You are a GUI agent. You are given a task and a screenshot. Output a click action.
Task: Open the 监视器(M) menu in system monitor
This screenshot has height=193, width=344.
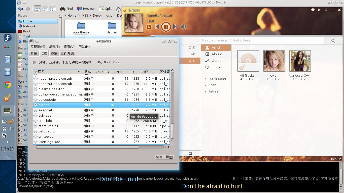pyautogui.click(x=38, y=47)
